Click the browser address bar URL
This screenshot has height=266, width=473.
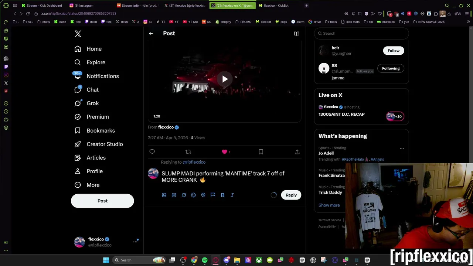pyautogui.click(x=79, y=14)
